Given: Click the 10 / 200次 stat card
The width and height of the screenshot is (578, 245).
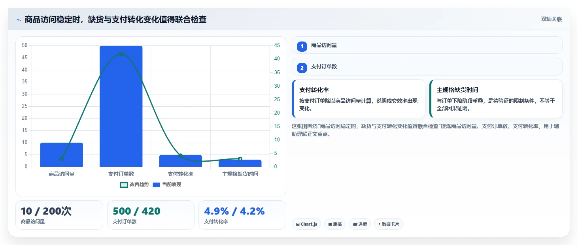Looking at the screenshot, I should click(x=59, y=215).
